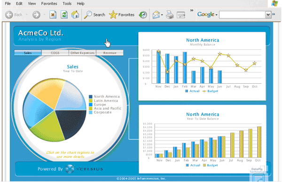Stop page loading with the X icon
Image resolution: width=282 pixels, height=182 pixels.
(x=53, y=15)
